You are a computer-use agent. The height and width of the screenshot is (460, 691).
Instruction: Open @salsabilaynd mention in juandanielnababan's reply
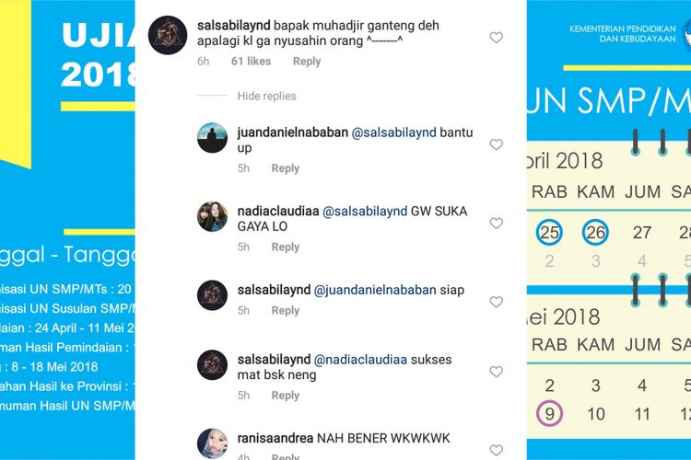point(394,132)
